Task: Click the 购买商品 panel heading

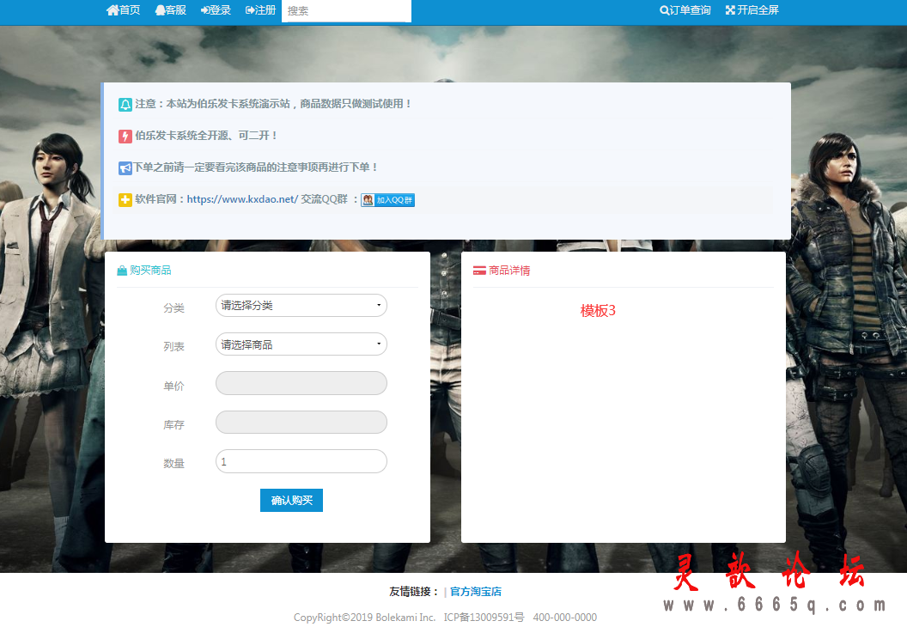Action: coord(150,270)
